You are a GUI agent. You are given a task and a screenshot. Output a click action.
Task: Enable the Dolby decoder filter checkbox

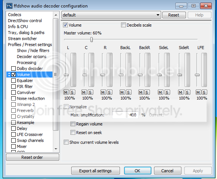pos(13,69)
